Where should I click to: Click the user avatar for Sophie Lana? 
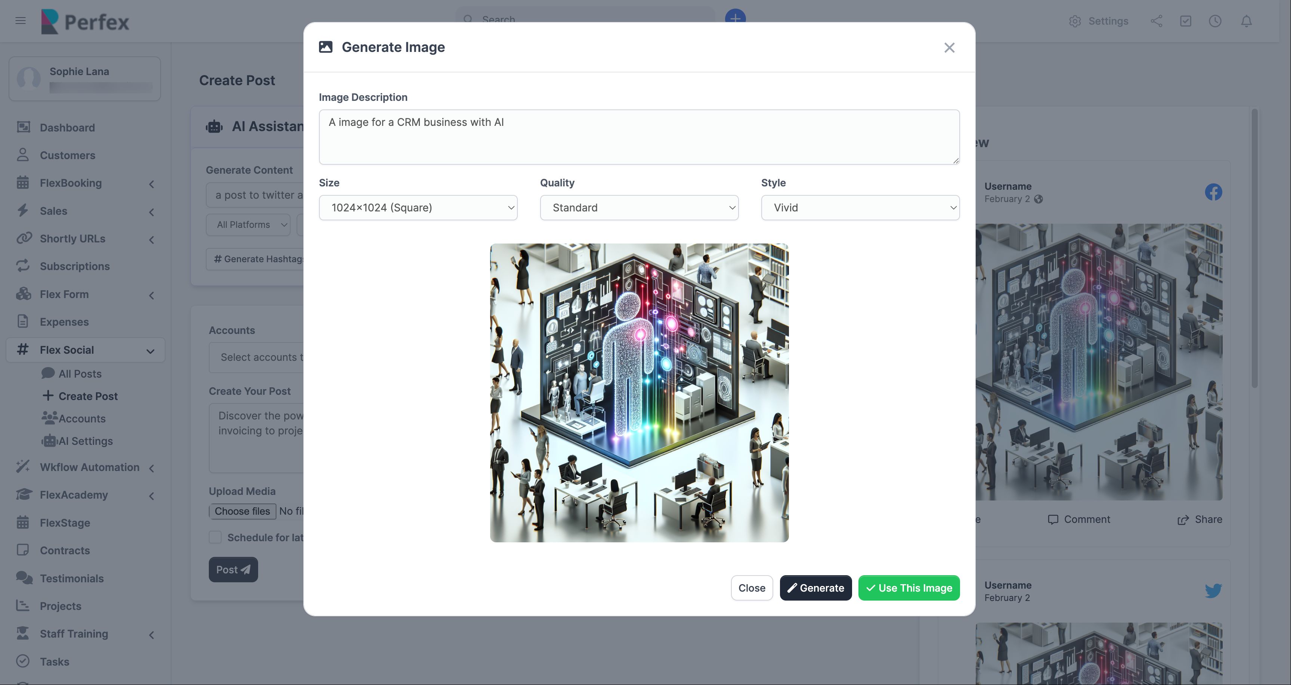29,79
